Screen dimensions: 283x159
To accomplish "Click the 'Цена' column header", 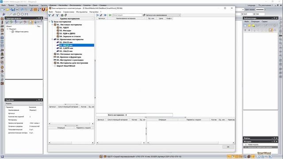I will [161, 19].
